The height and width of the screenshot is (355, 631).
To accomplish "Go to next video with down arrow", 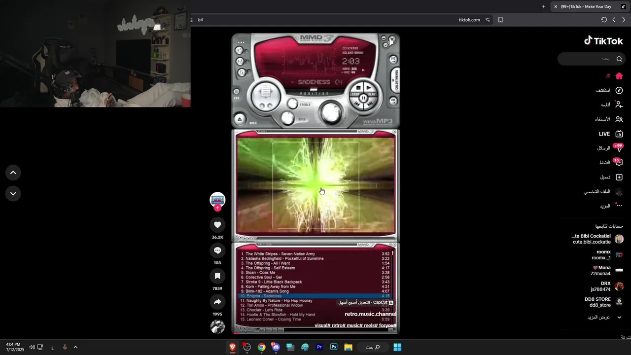I will [x=13, y=194].
